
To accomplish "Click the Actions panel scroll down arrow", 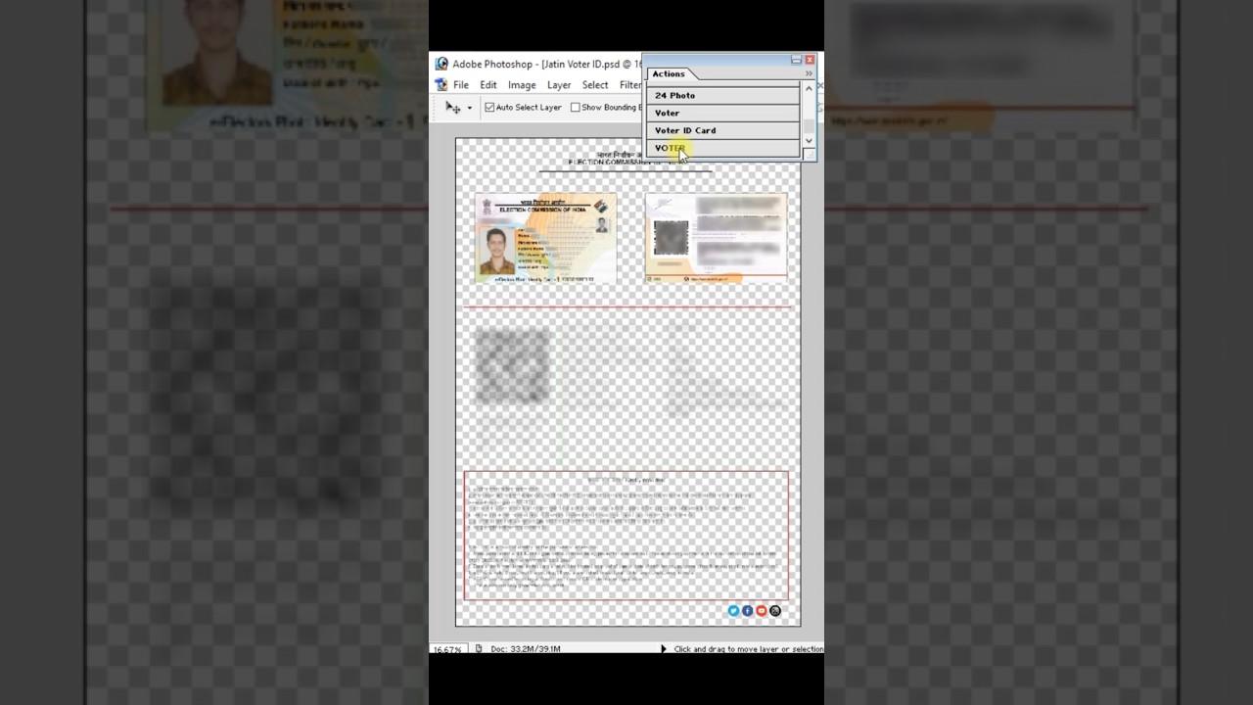I will click(809, 141).
